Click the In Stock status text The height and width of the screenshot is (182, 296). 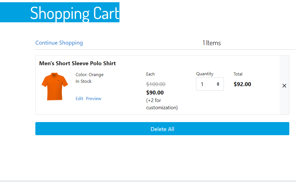[84, 81]
